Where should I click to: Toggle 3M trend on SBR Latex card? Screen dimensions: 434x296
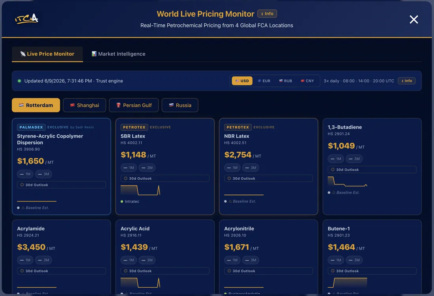point(147,168)
